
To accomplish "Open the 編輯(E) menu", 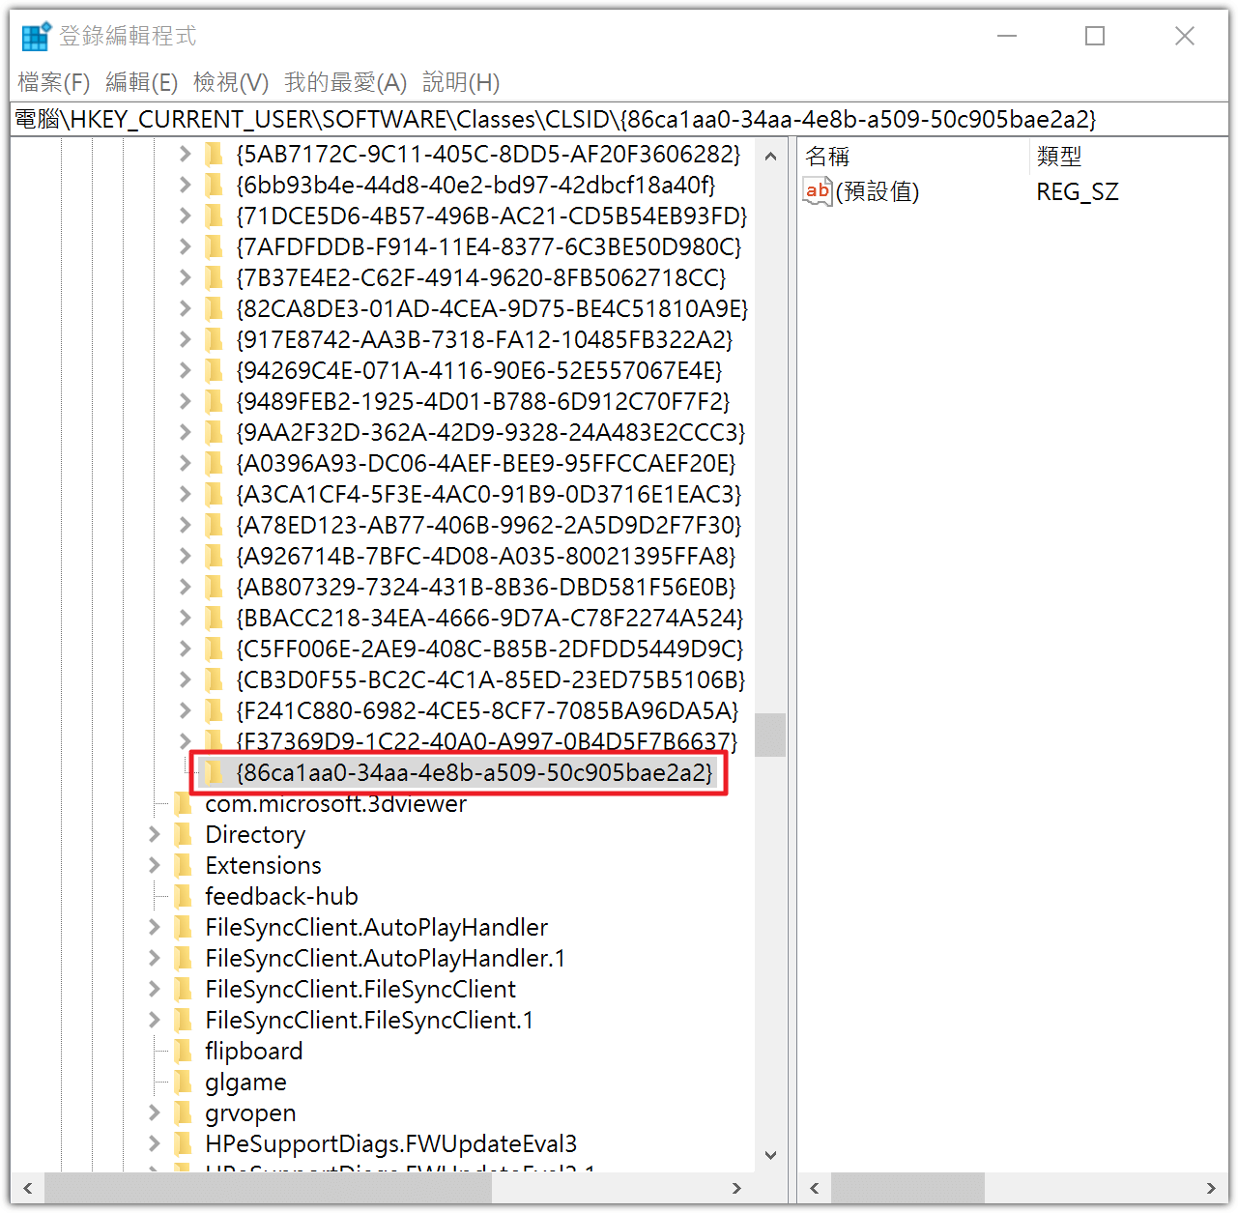I will (x=141, y=82).
